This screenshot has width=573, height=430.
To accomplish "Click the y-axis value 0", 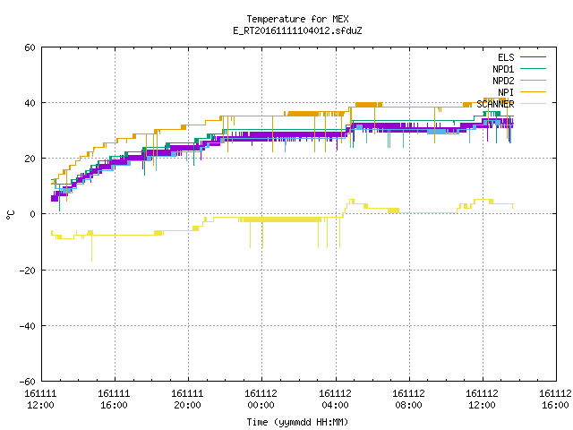I will 33,214.
